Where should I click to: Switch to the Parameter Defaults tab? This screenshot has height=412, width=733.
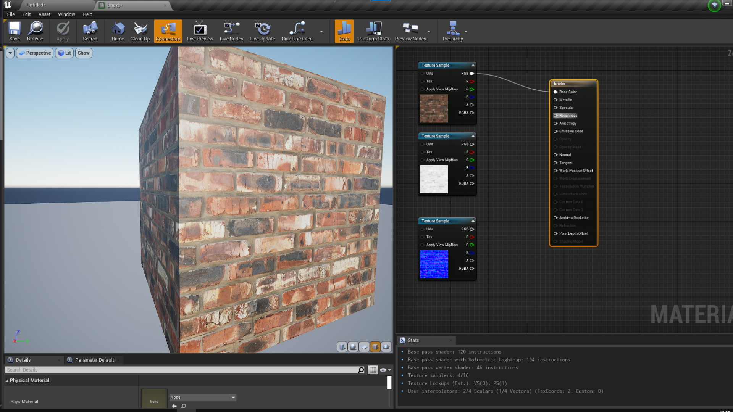coord(95,360)
